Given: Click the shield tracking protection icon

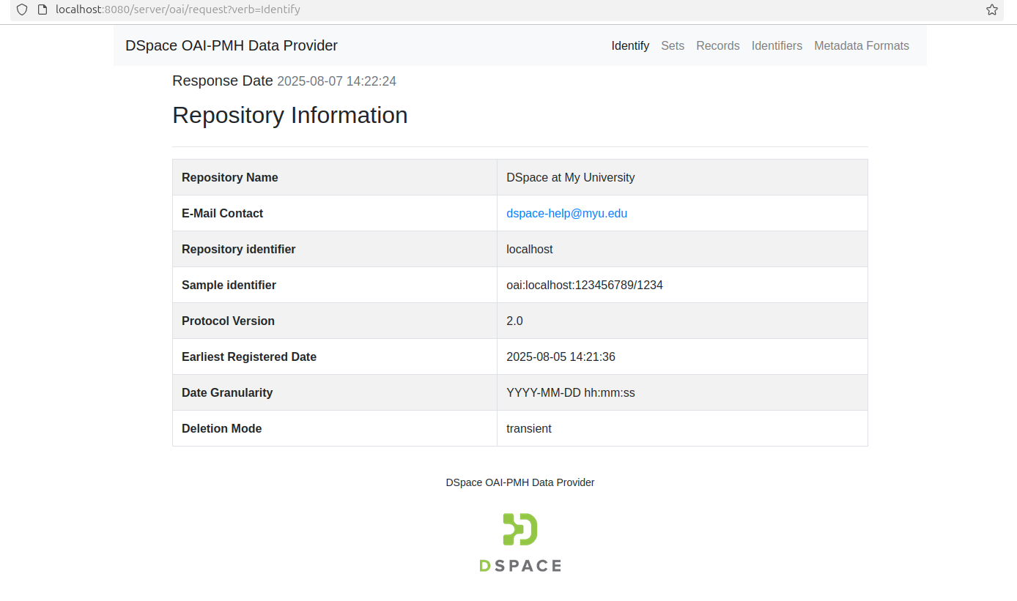Looking at the screenshot, I should point(22,10).
